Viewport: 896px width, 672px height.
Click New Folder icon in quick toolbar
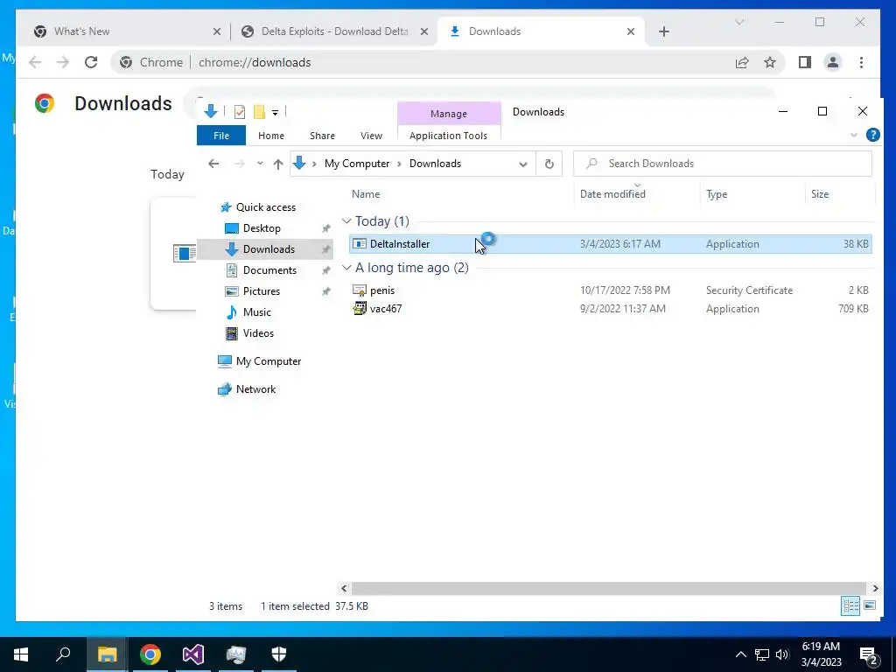(x=259, y=112)
